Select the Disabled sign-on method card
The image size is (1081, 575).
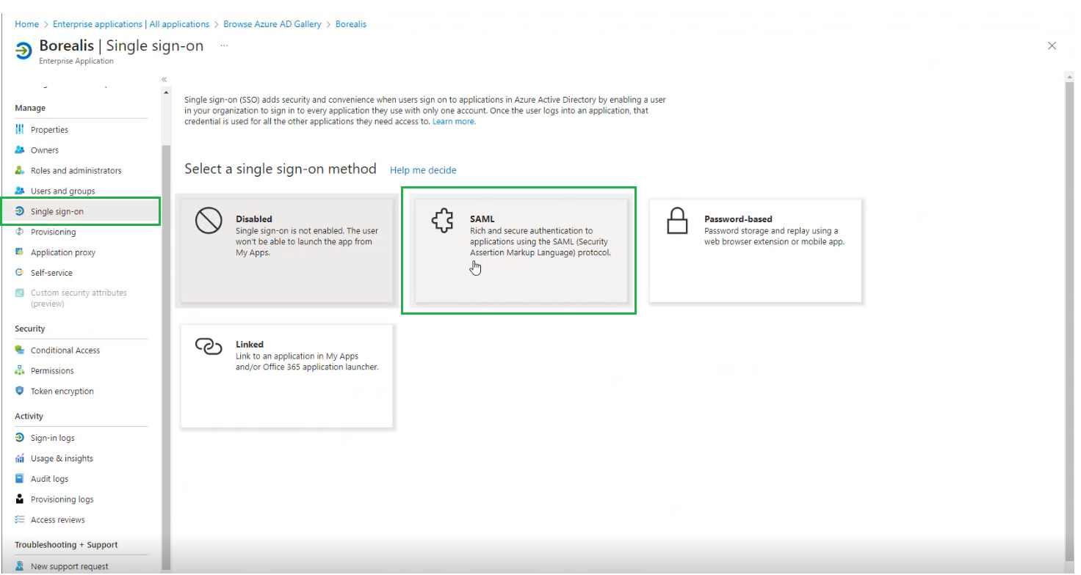(287, 250)
